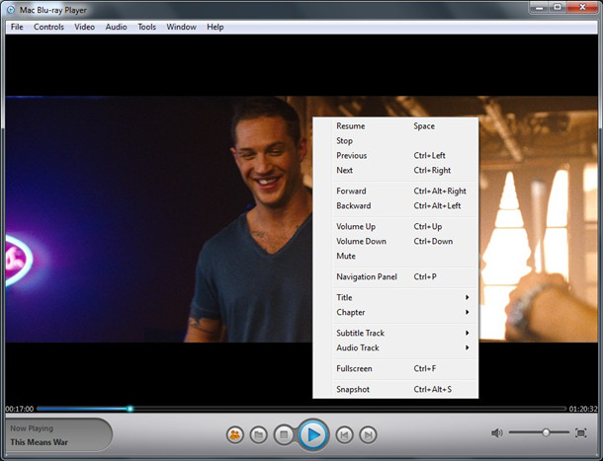The width and height of the screenshot is (603, 461).
Task: Click the Now Playing info panel
Action: [x=59, y=435]
